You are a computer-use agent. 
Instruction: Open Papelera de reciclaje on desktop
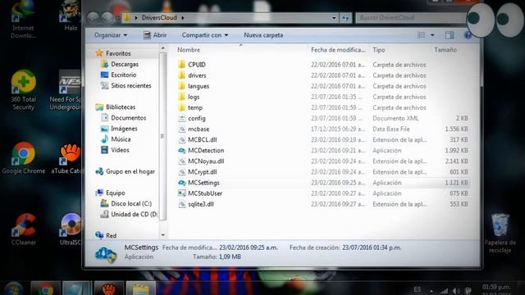500,234
